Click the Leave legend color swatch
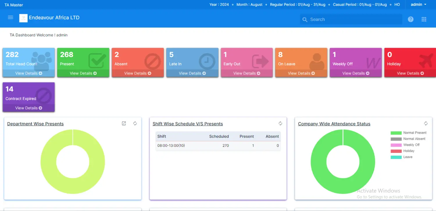436x211 pixels. (396, 157)
